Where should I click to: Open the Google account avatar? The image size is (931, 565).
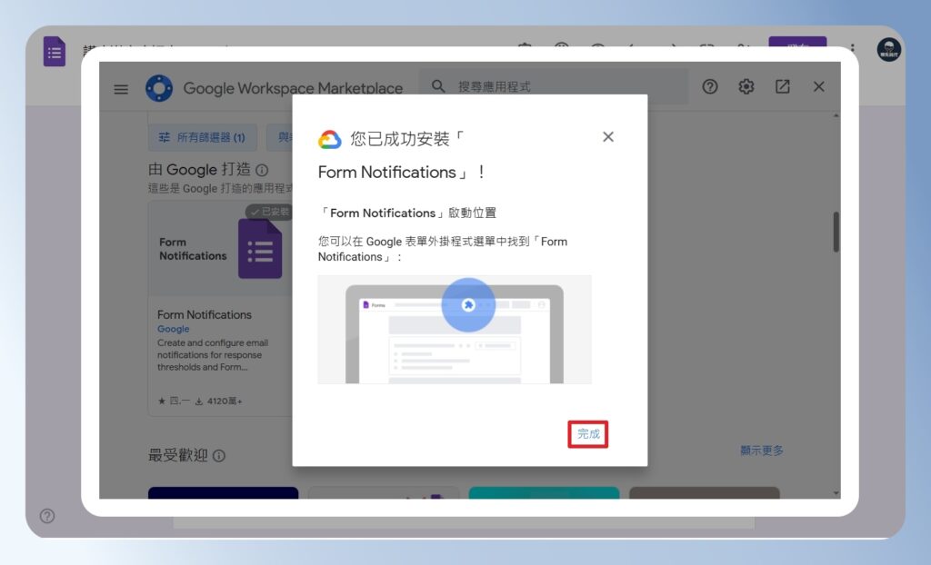888,50
